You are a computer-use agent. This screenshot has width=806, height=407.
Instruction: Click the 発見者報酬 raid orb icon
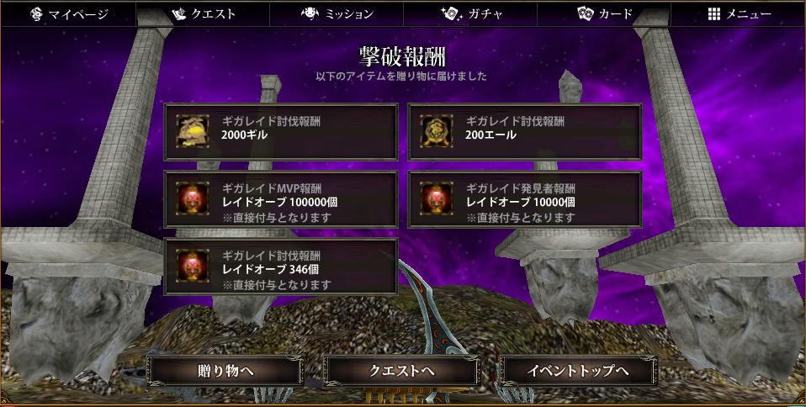point(437,198)
